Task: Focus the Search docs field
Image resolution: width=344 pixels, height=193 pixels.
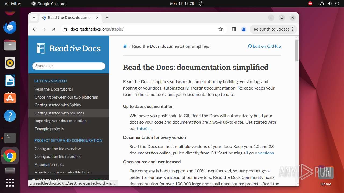Action: pos(69,66)
